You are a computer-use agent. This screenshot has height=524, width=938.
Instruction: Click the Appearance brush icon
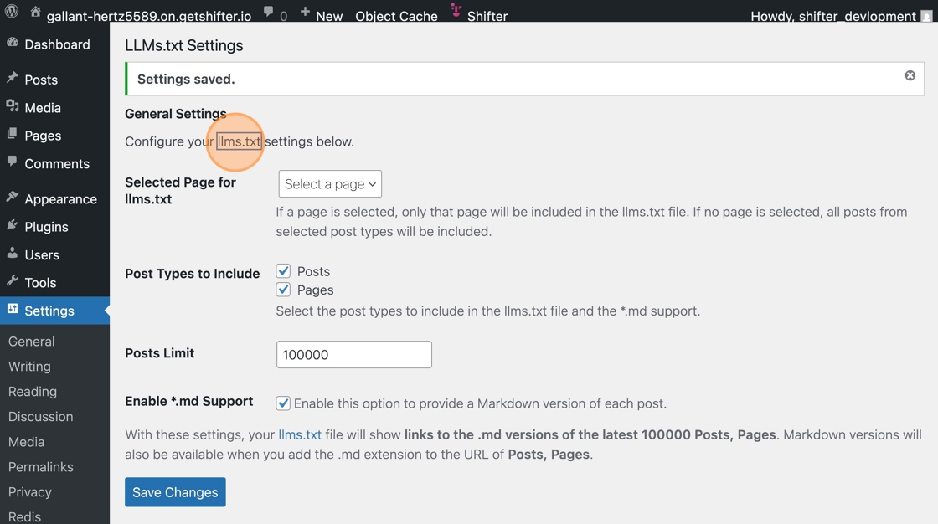[x=12, y=197]
